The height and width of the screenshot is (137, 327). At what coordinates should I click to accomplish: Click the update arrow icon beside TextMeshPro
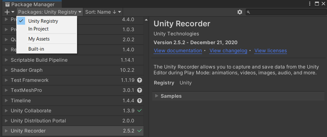[140, 90]
